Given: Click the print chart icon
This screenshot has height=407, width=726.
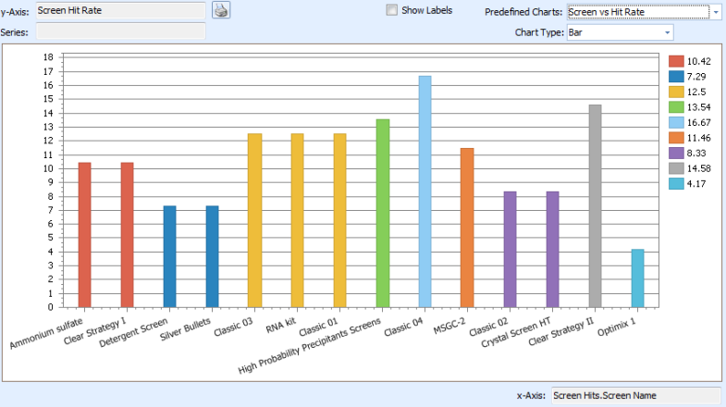Looking at the screenshot, I should [x=221, y=10].
